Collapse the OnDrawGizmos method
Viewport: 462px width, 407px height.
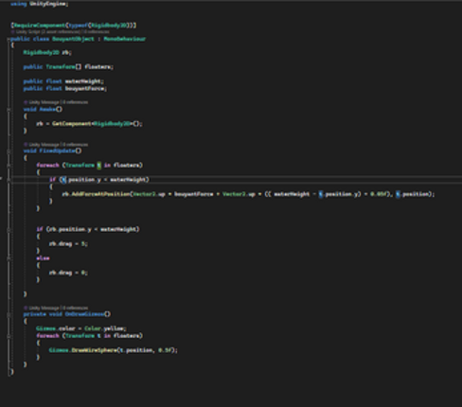tap(9, 314)
